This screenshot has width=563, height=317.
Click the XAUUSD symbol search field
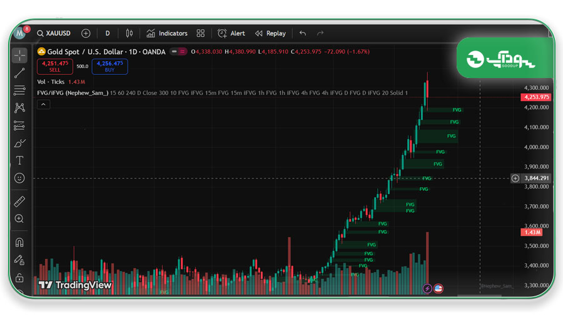[x=54, y=33]
